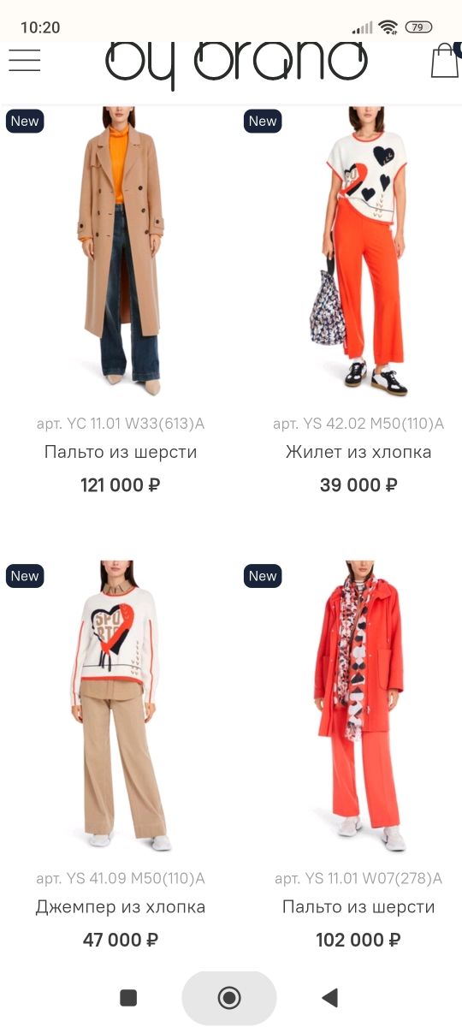Viewport: 462px width, 1027px height.
Task: Tap the New badge on camel coat
Action: 25,122
